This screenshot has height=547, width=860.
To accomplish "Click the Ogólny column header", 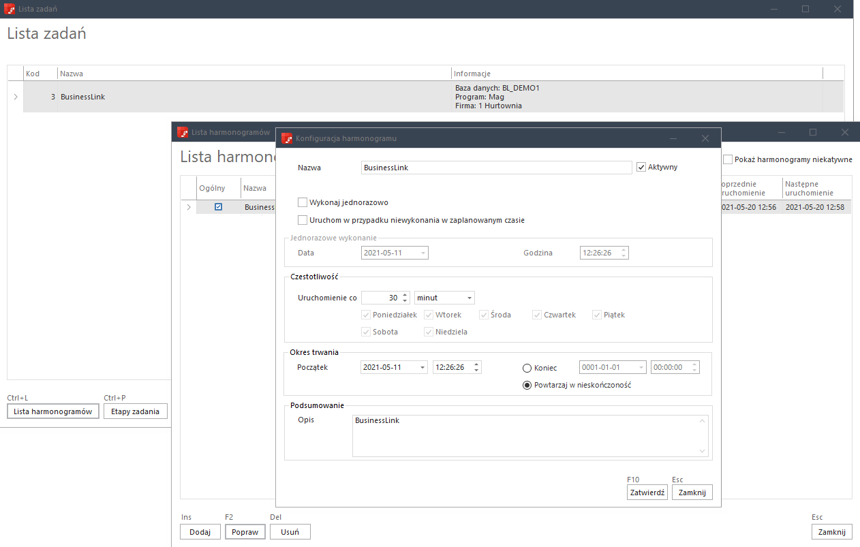I will pos(219,188).
